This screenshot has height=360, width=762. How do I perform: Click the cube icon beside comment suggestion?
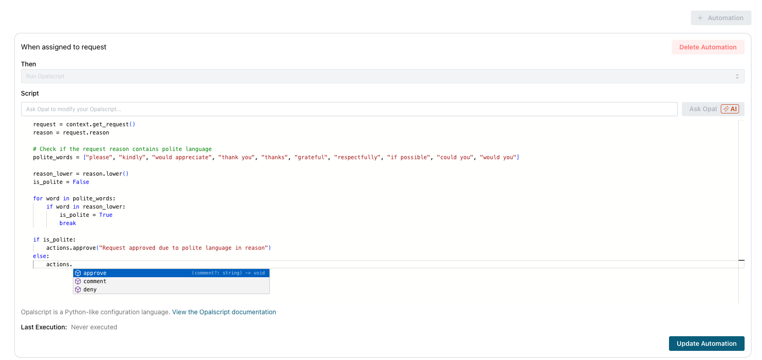click(x=78, y=281)
